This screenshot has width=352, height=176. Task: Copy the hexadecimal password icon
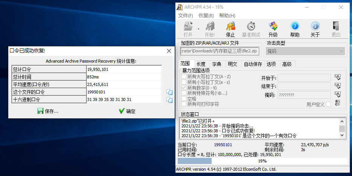[x=169, y=100]
